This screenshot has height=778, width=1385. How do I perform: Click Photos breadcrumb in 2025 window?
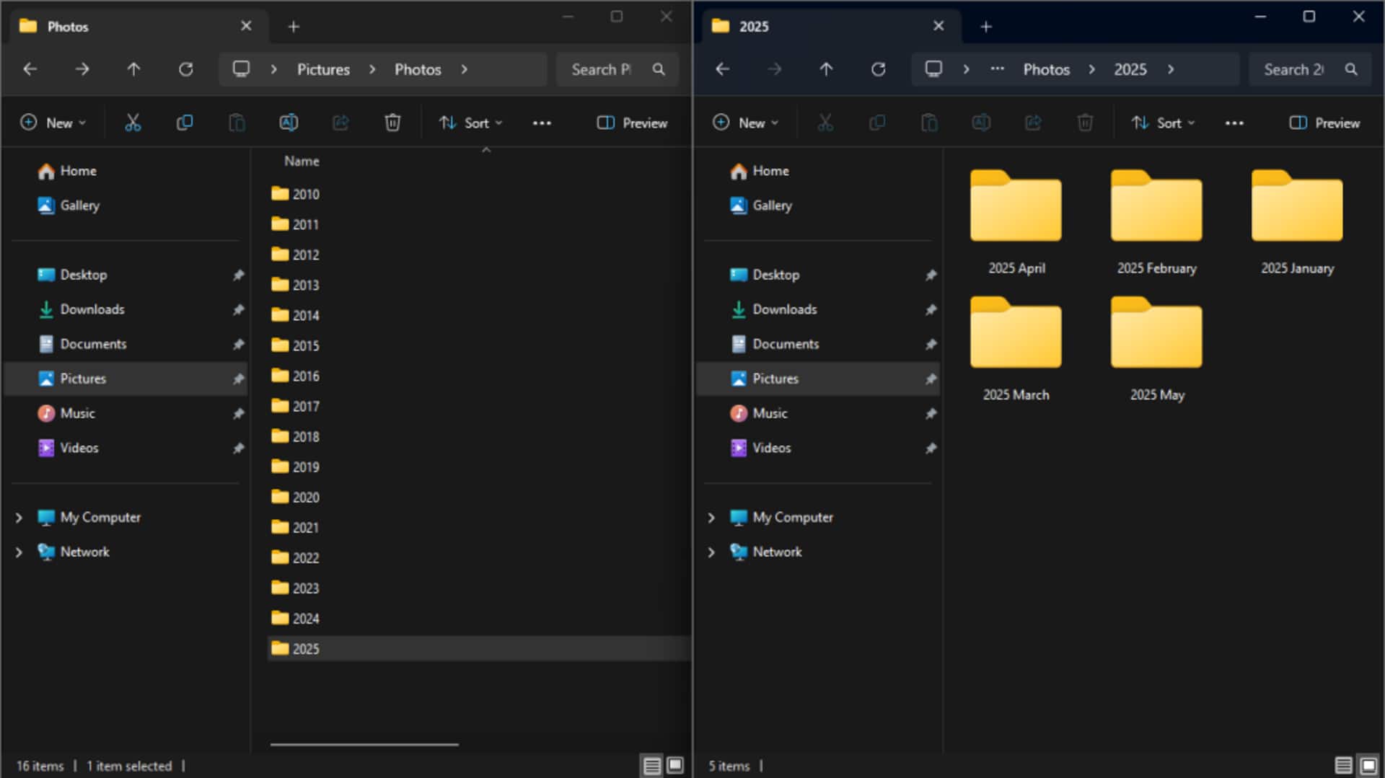pos(1046,69)
